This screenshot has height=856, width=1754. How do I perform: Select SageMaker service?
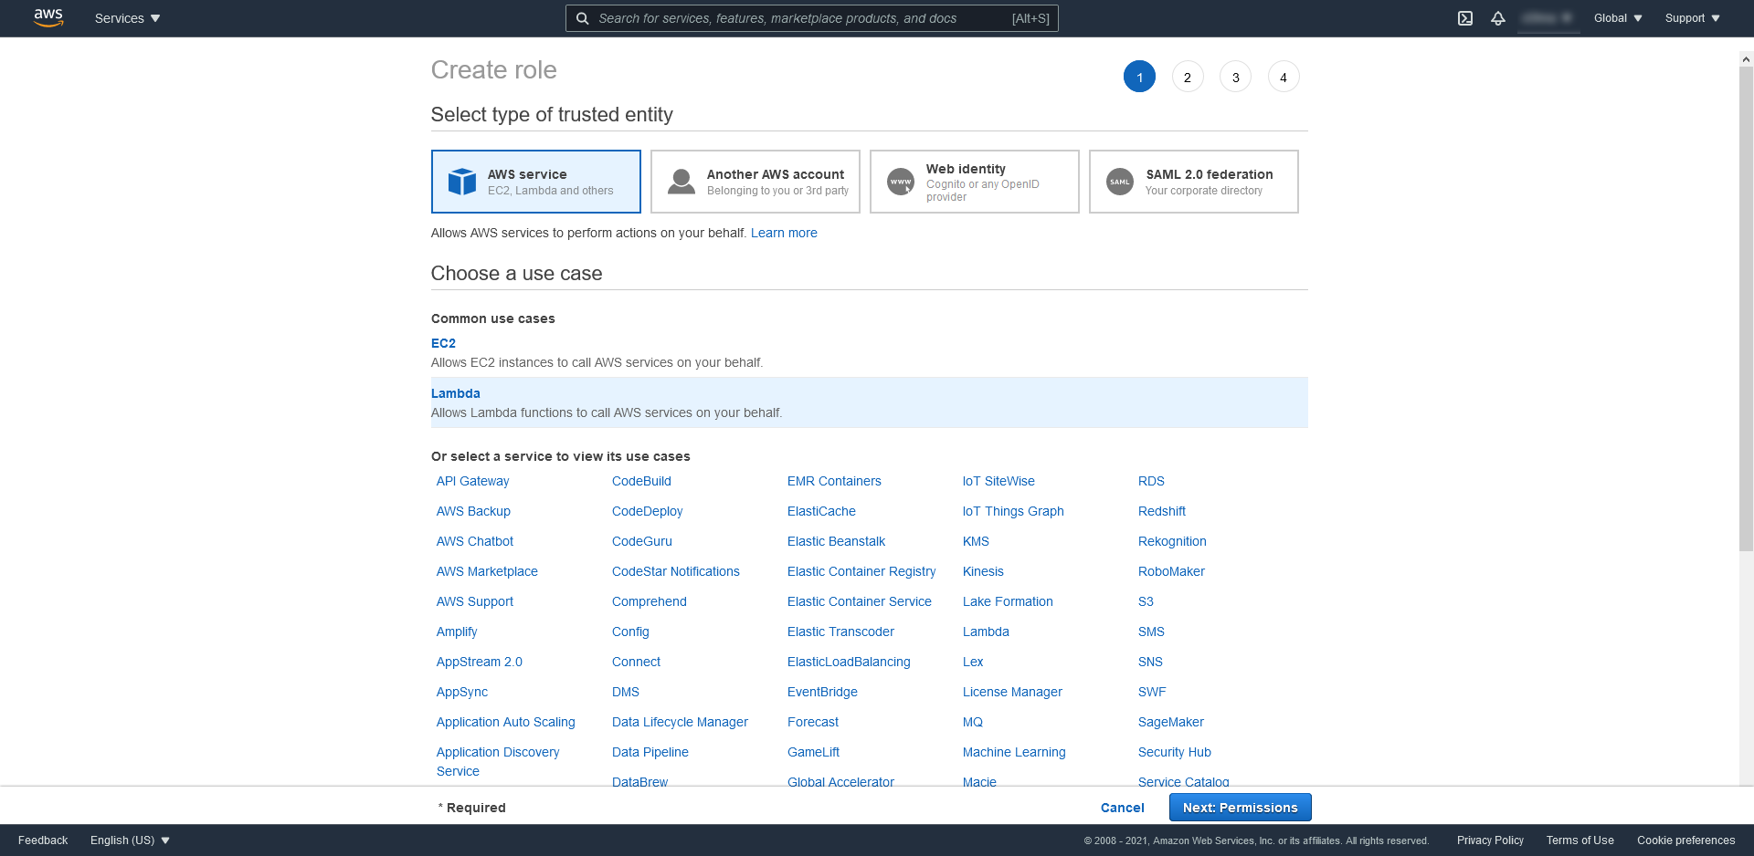click(x=1171, y=722)
